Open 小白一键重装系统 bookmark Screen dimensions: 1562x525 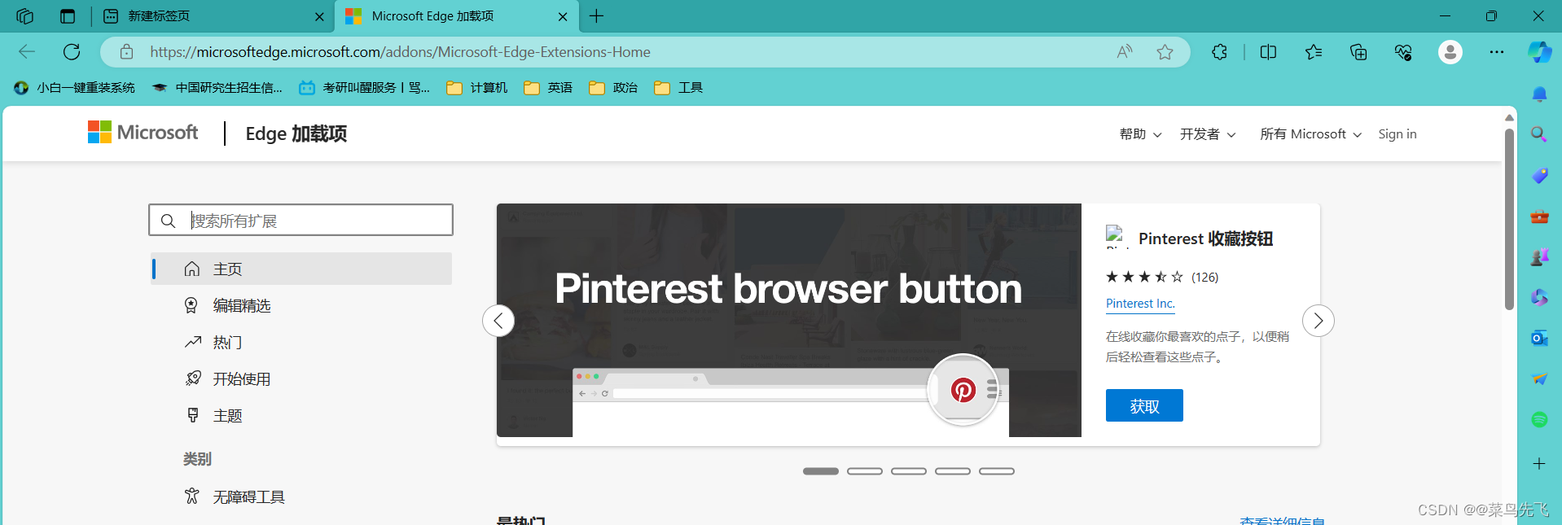(x=75, y=88)
